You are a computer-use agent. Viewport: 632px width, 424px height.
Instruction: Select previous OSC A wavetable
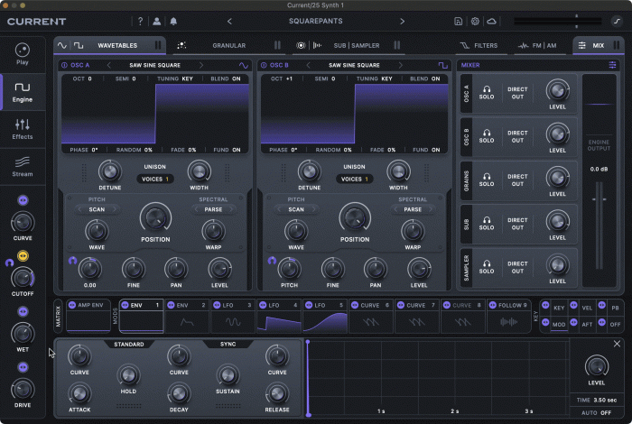[x=109, y=65]
